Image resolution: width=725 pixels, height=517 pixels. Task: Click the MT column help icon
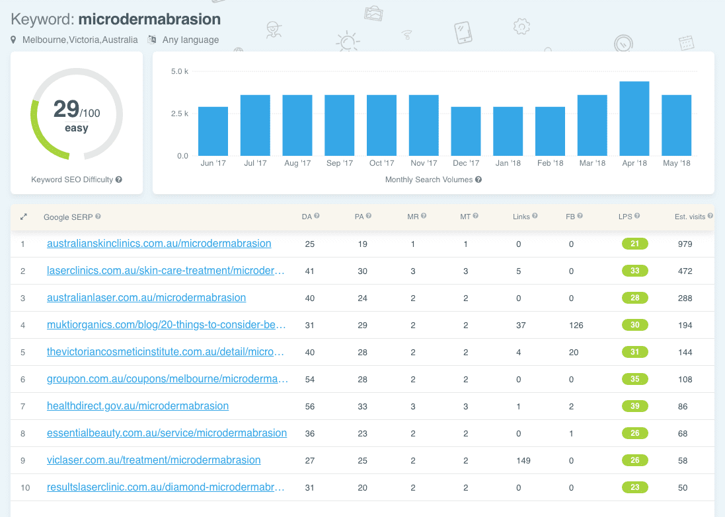475,216
